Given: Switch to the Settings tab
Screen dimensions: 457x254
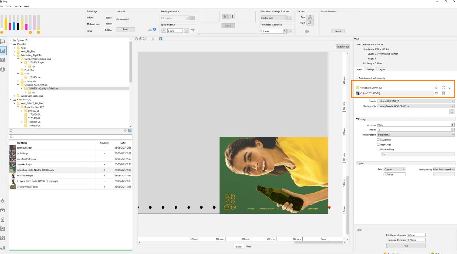Looking at the screenshot, I should tap(370, 70).
